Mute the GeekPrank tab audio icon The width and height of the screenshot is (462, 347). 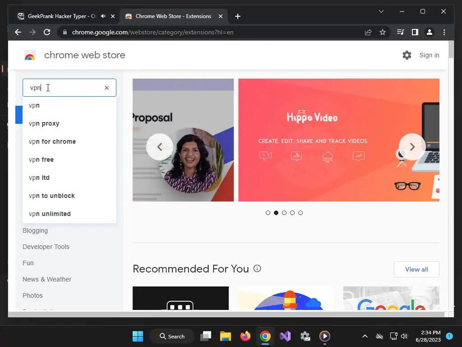tap(103, 16)
